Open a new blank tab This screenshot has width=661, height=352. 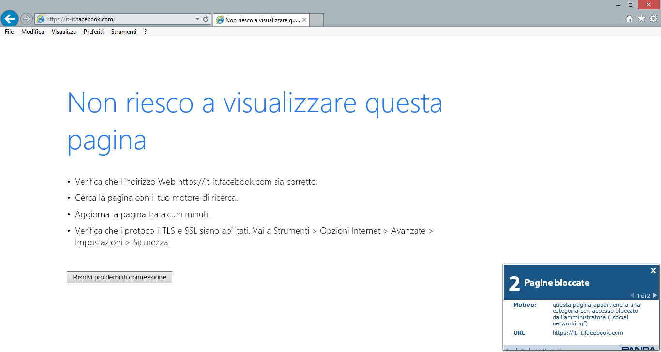[x=316, y=20]
